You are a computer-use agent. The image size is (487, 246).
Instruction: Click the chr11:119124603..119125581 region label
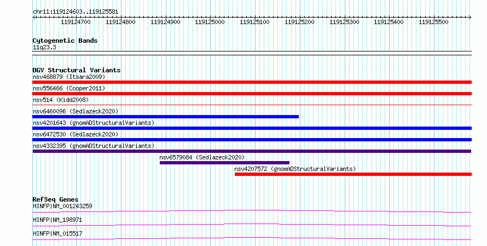(x=76, y=12)
